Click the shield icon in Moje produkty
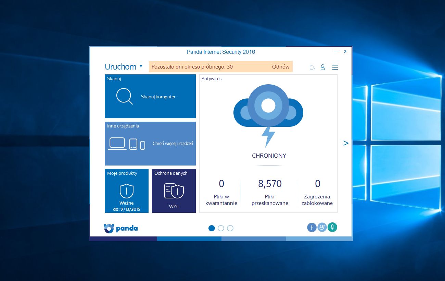The height and width of the screenshot is (281, 445). click(127, 191)
